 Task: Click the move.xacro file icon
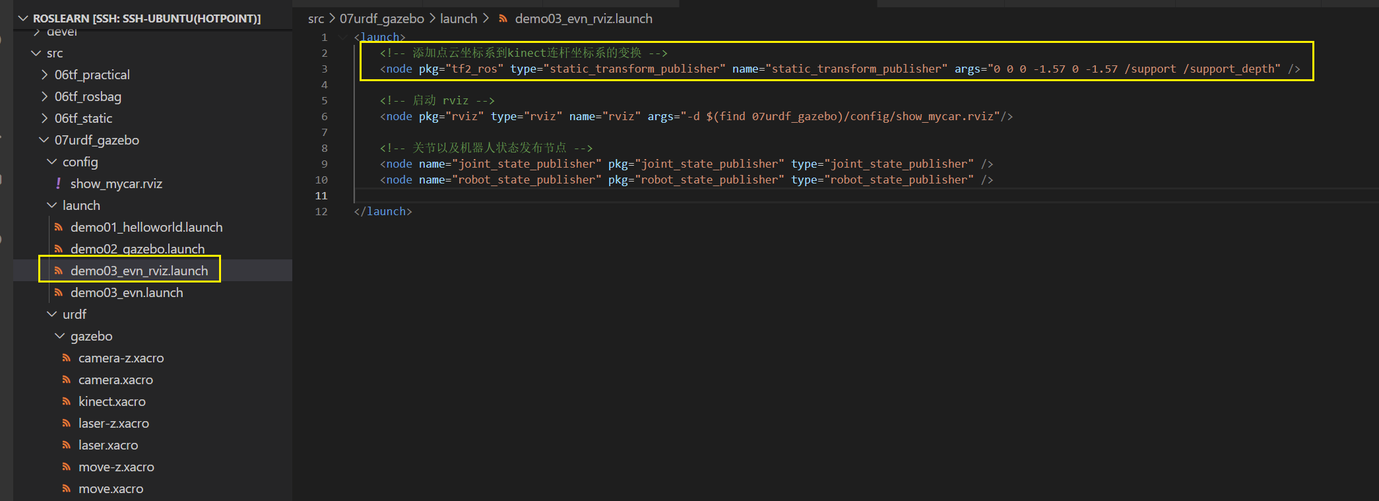67,488
